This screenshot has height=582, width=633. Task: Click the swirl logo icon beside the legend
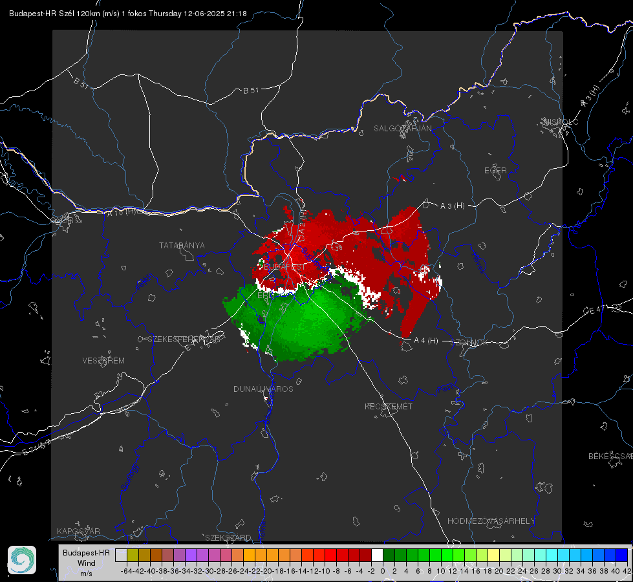[22, 560]
